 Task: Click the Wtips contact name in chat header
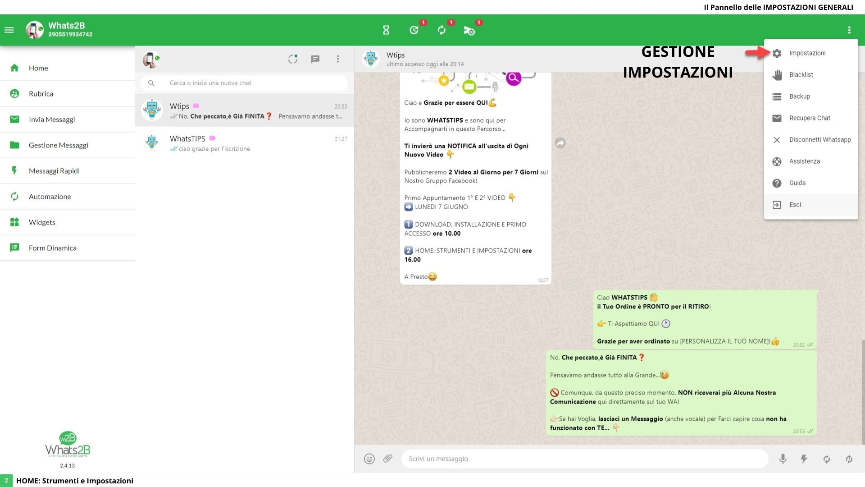[x=396, y=55]
